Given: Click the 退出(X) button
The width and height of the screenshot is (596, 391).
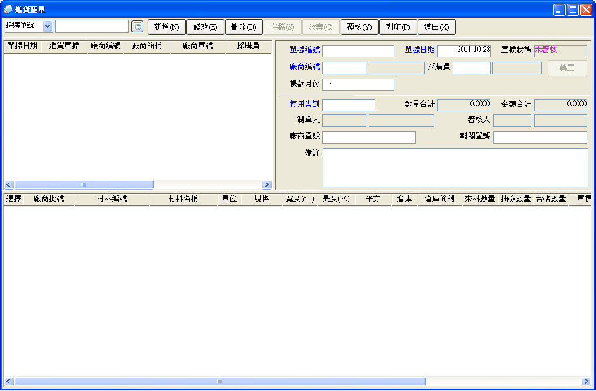Looking at the screenshot, I should 436,27.
